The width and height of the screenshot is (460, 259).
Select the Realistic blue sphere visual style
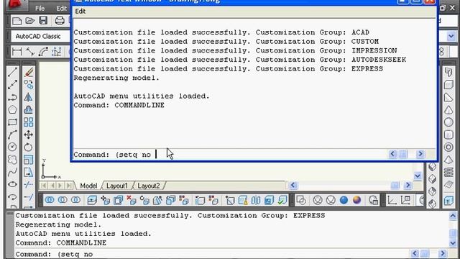pyautogui.click(x=344, y=200)
